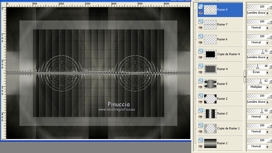Click the 68 opacity slider of Raster 3
This screenshot has width=272, height=153.
tap(258, 111)
